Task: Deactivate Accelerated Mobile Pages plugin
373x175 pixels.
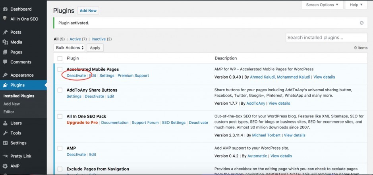Action: pos(76,76)
